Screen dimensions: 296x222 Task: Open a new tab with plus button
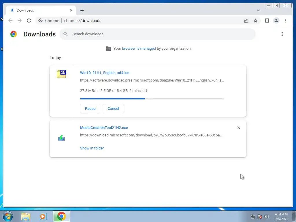click(x=82, y=10)
